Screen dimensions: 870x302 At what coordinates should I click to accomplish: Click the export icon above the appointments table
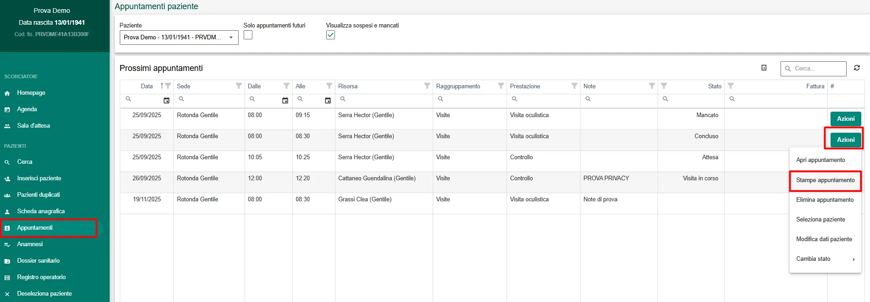click(764, 68)
